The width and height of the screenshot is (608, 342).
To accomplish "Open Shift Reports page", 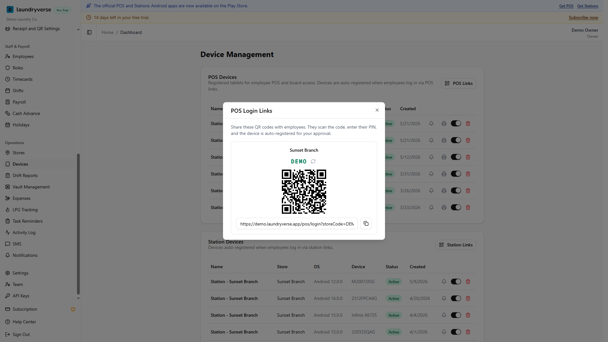I will point(38,175).
